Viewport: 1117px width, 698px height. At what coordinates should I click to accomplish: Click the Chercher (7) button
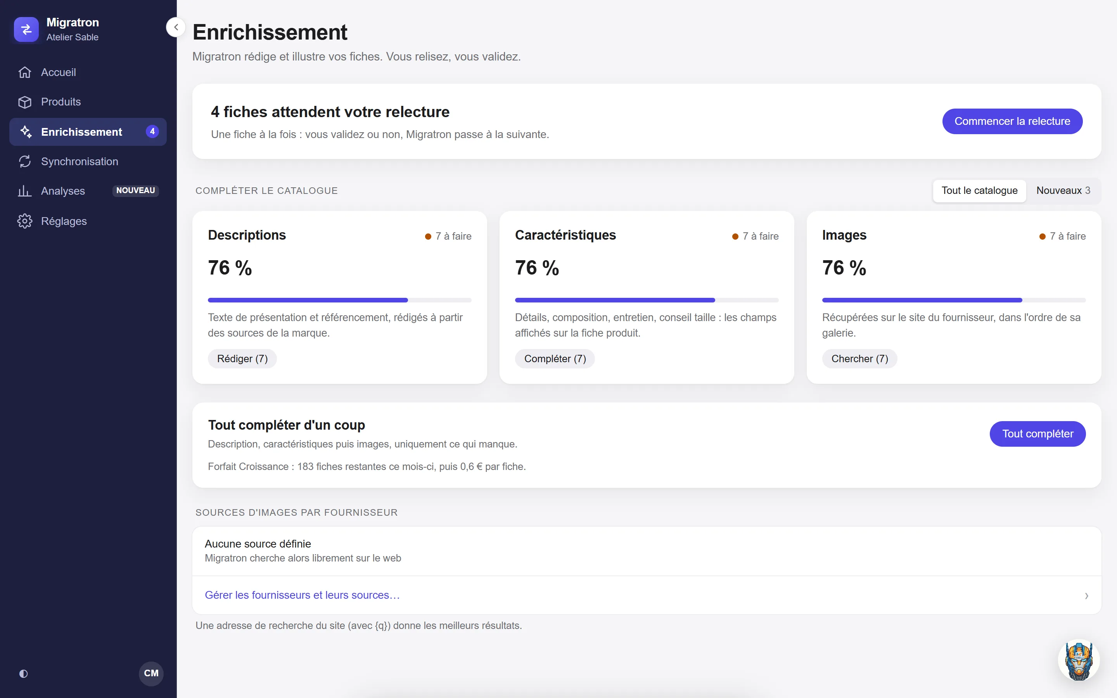coord(859,359)
